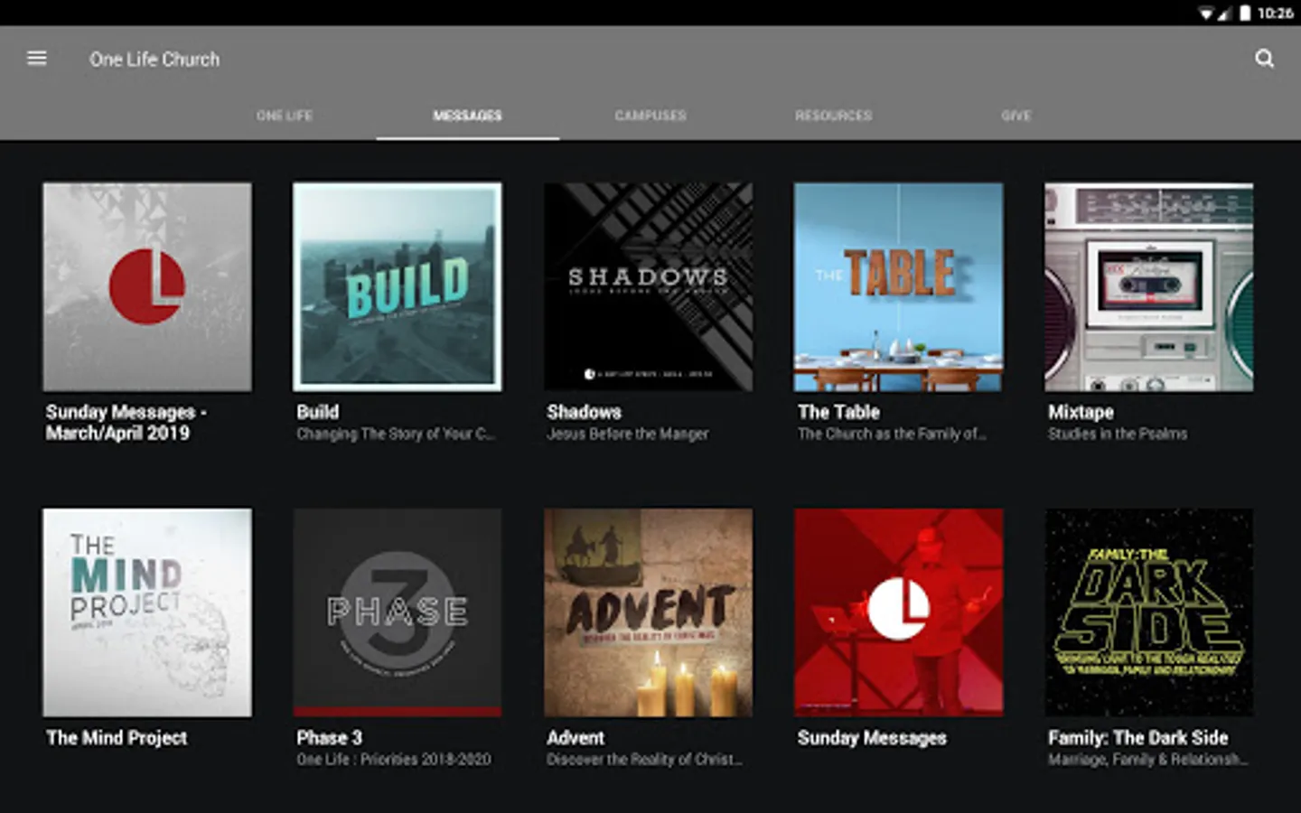Click 'Jesus Before the Manger' subtitle
The height and width of the screenshot is (813, 1301).
[628, 435]
